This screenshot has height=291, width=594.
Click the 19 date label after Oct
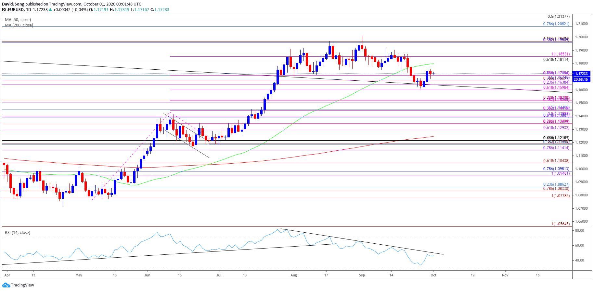[472, 275]
